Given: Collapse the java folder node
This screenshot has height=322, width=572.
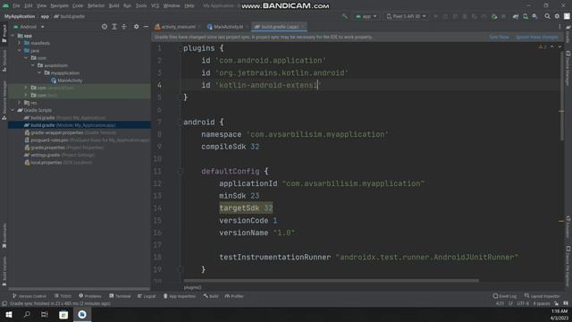Looking at the screenshot, I should (20, 50).
